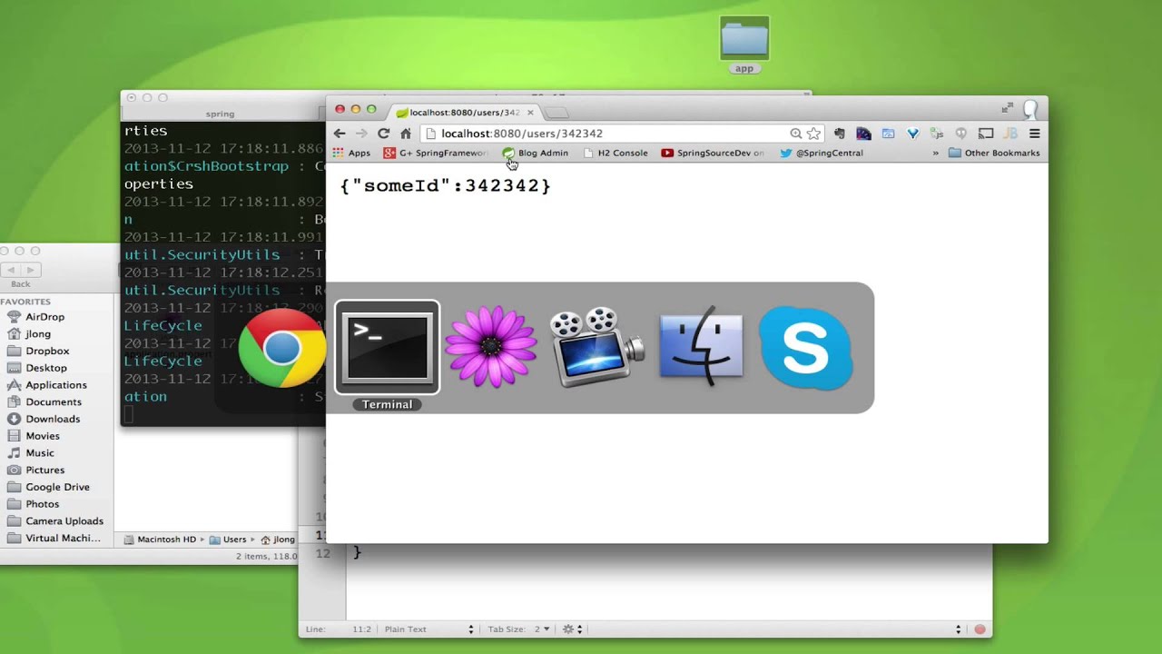Open the app folder on desktop
1162x654 pixels.
(744, 45)
